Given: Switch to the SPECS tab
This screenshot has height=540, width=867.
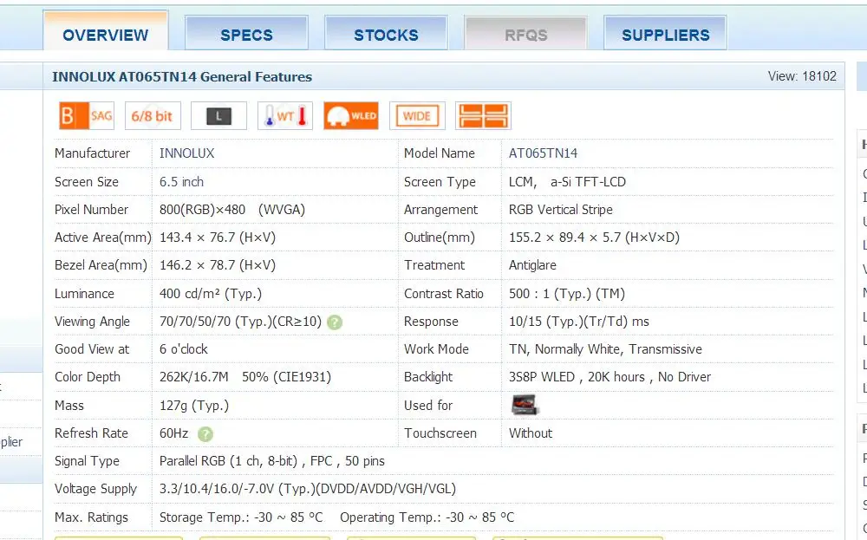Looking at the screenshot, I should point(246,34).
